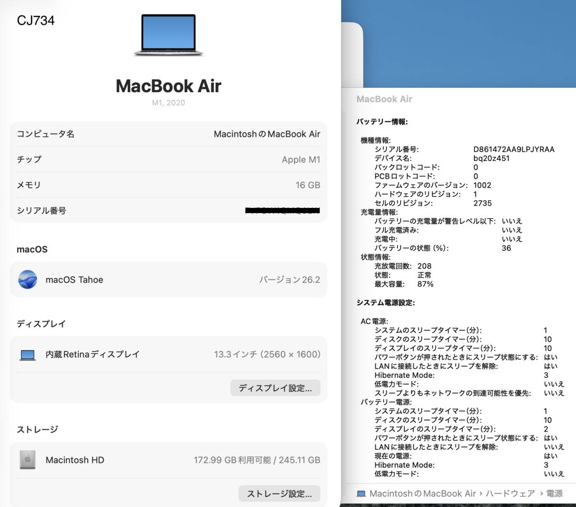Click the バッテリー電源: subsection label
Viewport: 576px width, 507px height.
click(386, 402)
